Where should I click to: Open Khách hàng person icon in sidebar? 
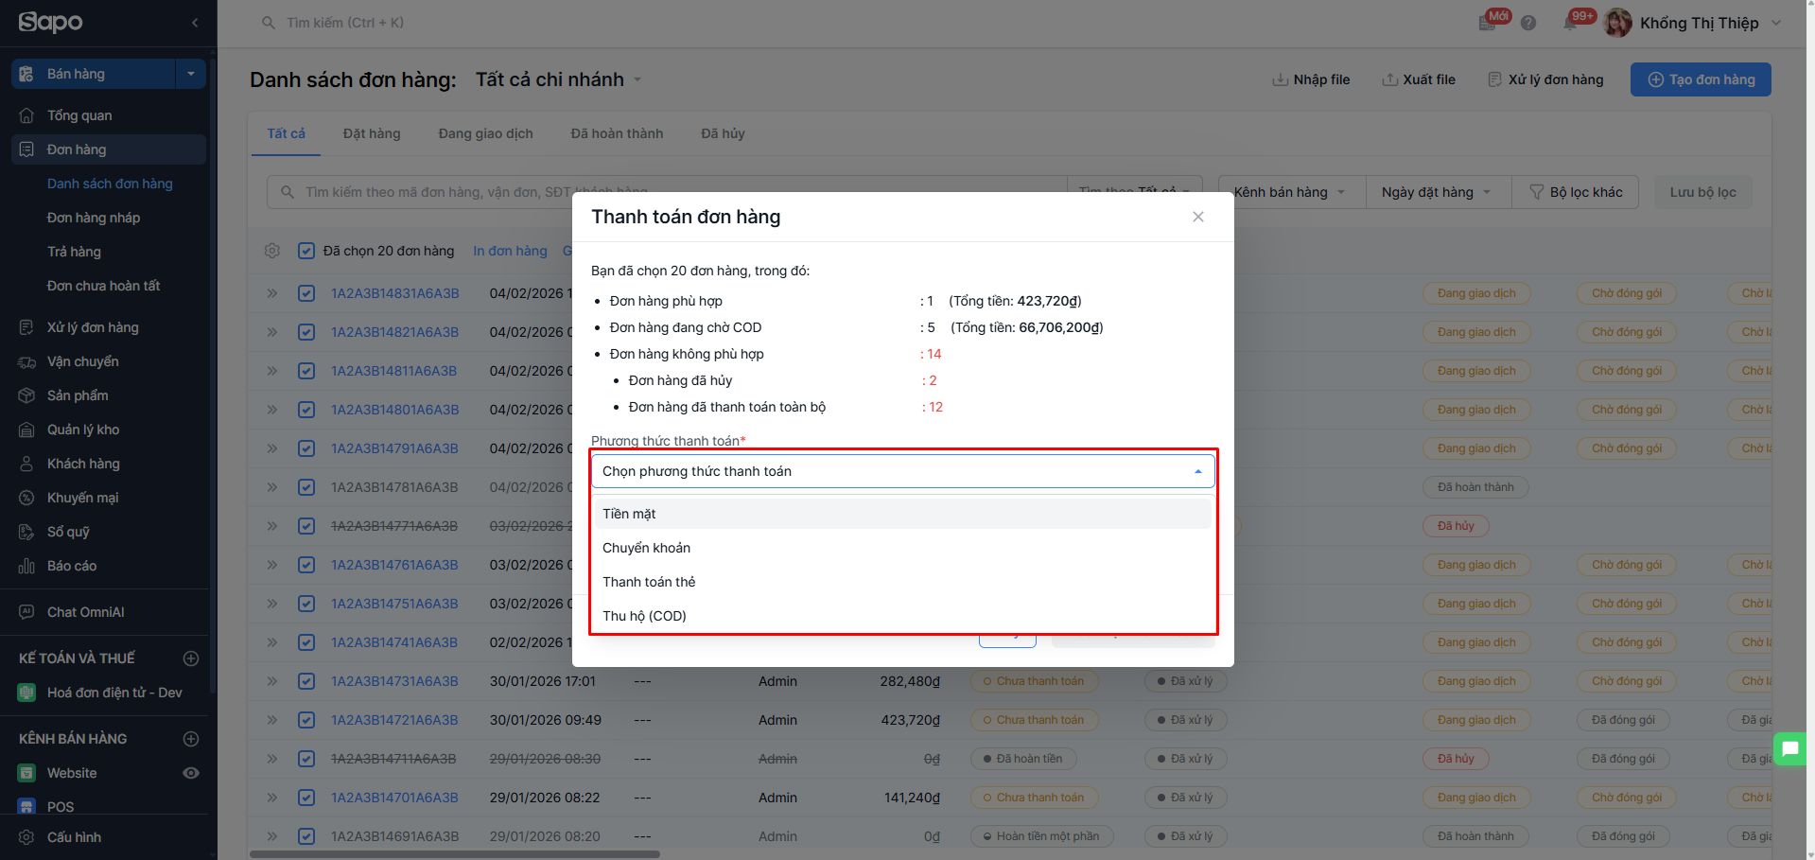click(x=26, y=464)
